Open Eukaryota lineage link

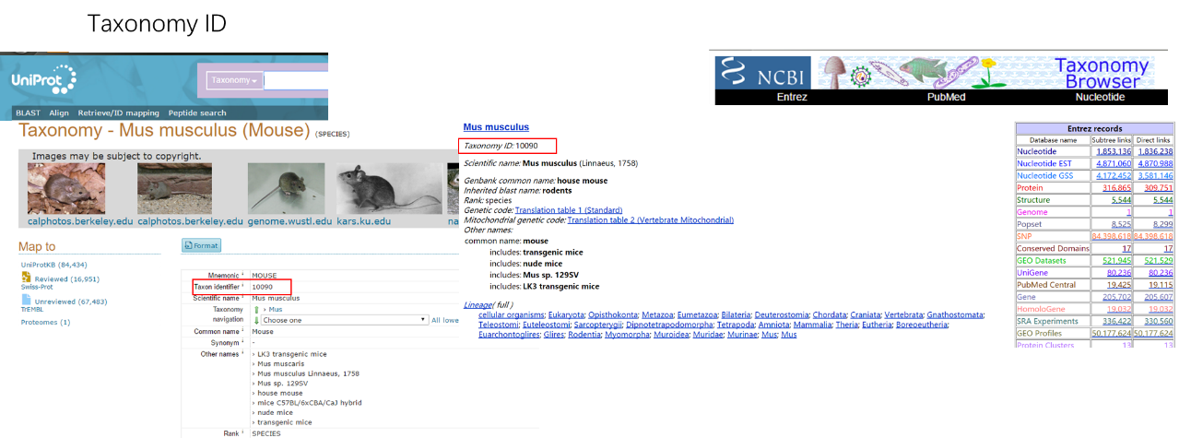(x=566, y=314)
